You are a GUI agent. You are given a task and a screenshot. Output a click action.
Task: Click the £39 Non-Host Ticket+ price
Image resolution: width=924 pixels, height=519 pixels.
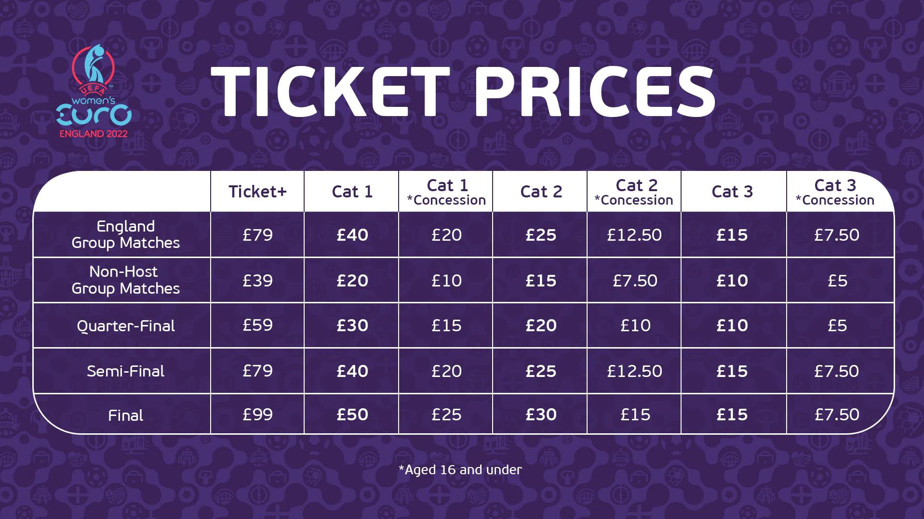[257, 280]
